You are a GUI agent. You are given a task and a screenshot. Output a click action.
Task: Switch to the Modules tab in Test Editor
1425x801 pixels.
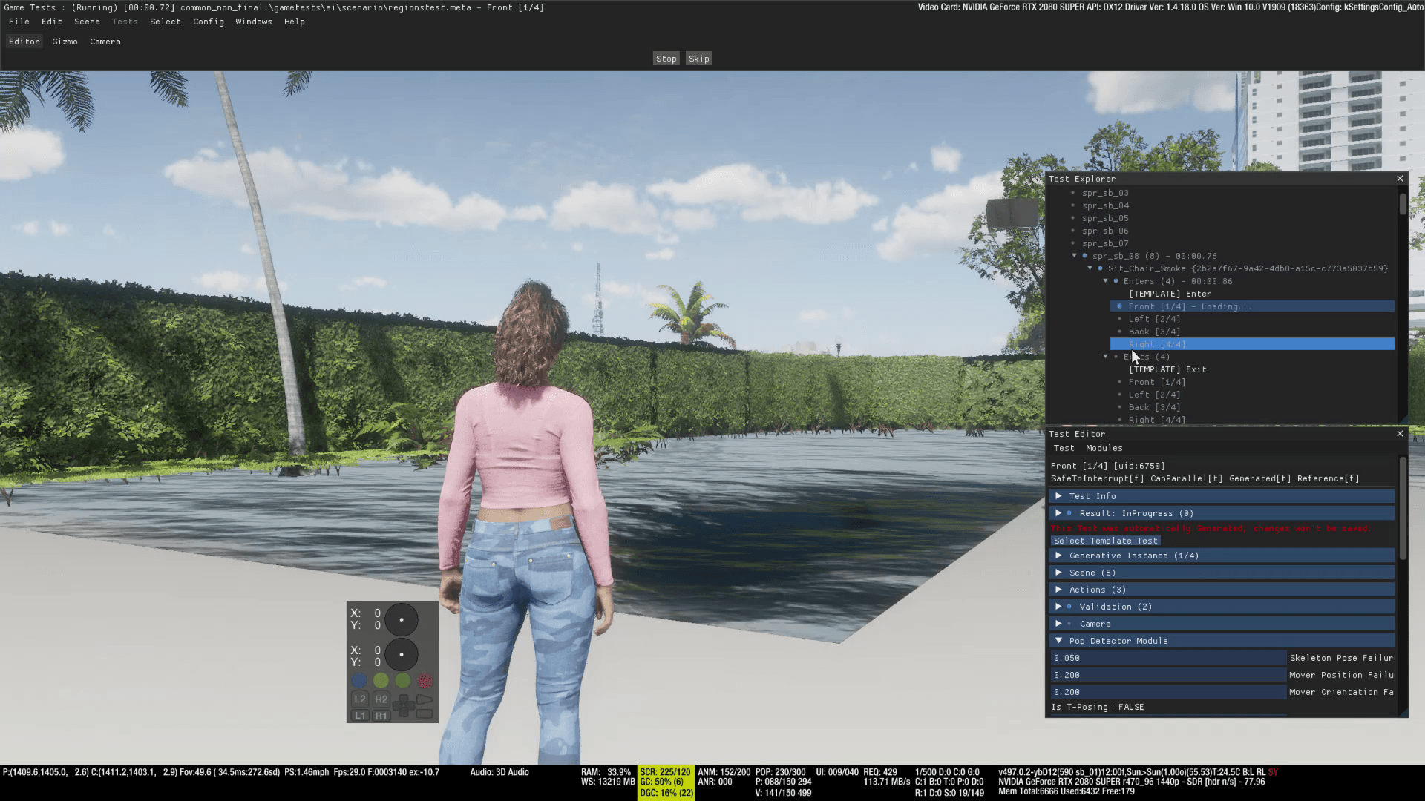click(1104, 448)
